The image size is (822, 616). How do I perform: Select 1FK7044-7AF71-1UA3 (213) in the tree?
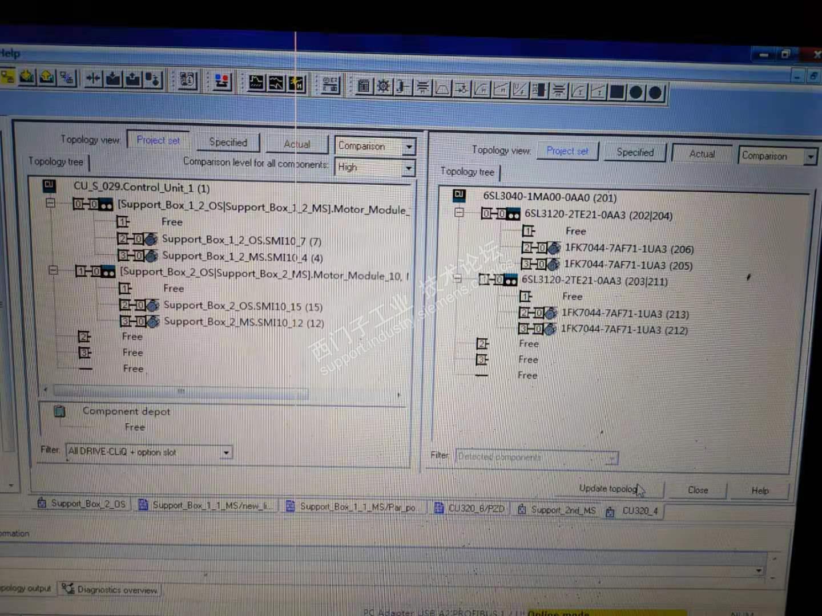coord(625,314)
